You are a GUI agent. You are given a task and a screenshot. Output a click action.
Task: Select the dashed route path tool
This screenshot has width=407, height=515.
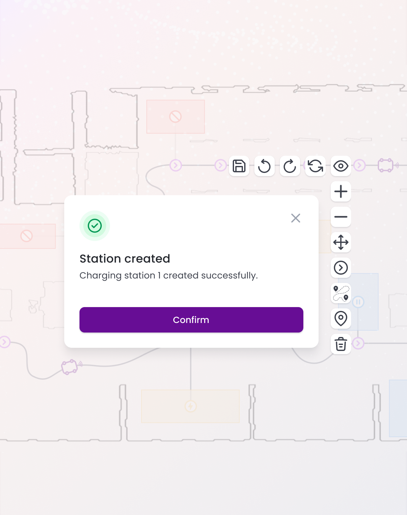pos(341,293)
